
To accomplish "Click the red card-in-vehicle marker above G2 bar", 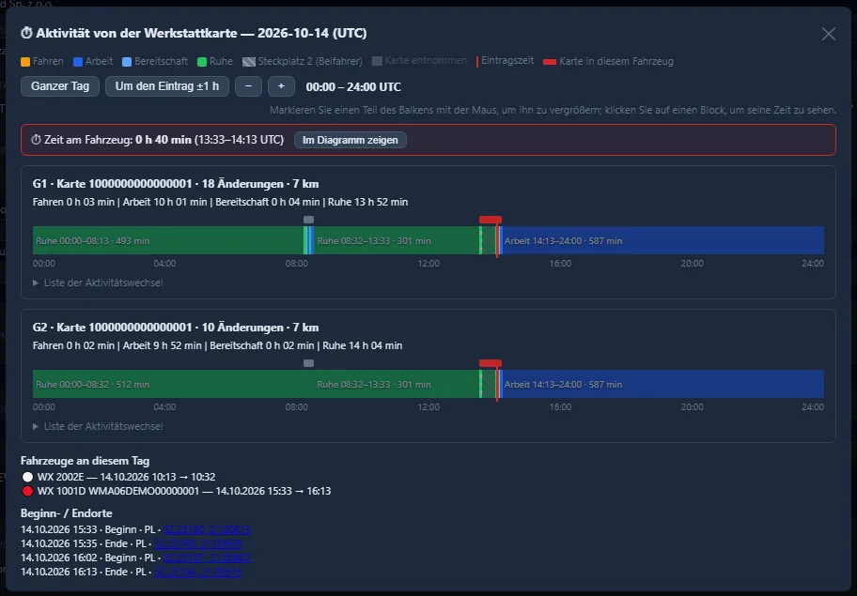I will point(491,363).
